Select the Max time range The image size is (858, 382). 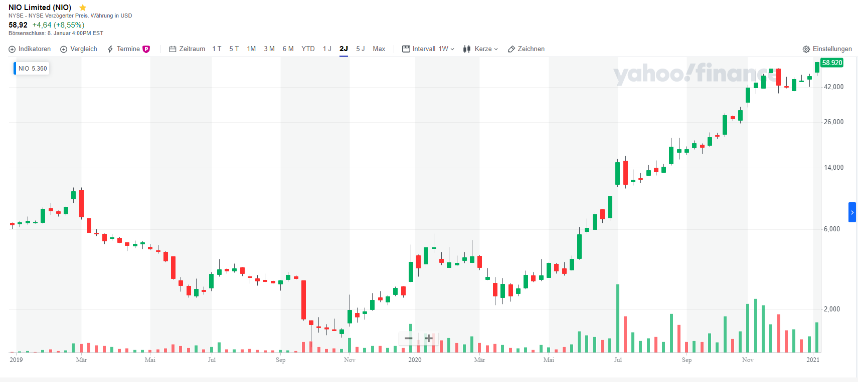point(379,49)
